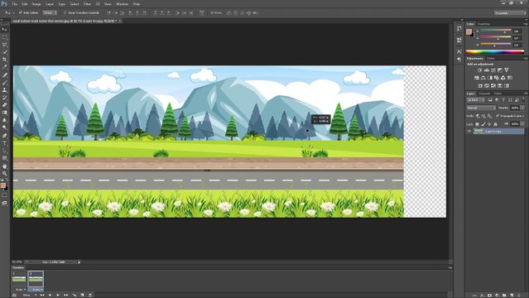Open the Fill dropdown arrow
529x298 pixels.
point(522,124)
